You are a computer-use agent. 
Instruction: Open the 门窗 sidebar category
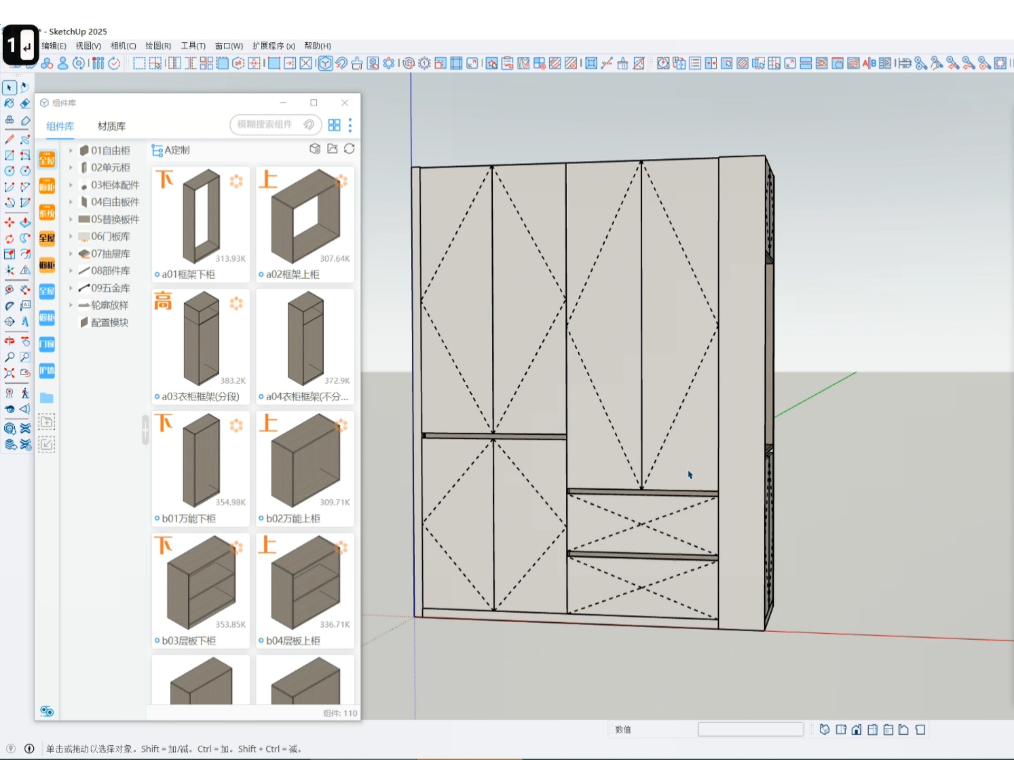(47, 344)
